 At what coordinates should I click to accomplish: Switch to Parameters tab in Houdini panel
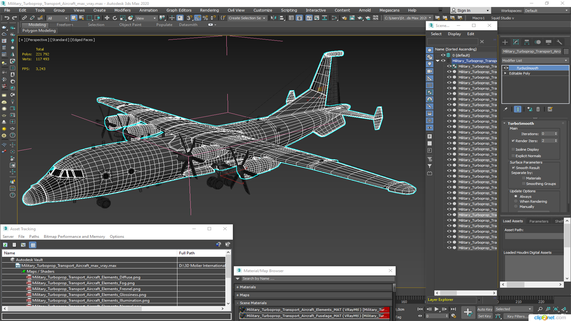pyautogui.click(x=539, y=221)
